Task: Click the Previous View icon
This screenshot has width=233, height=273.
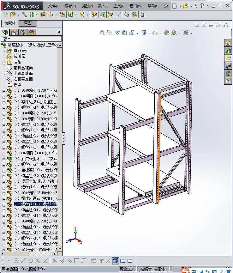Action: coord(117,33)
